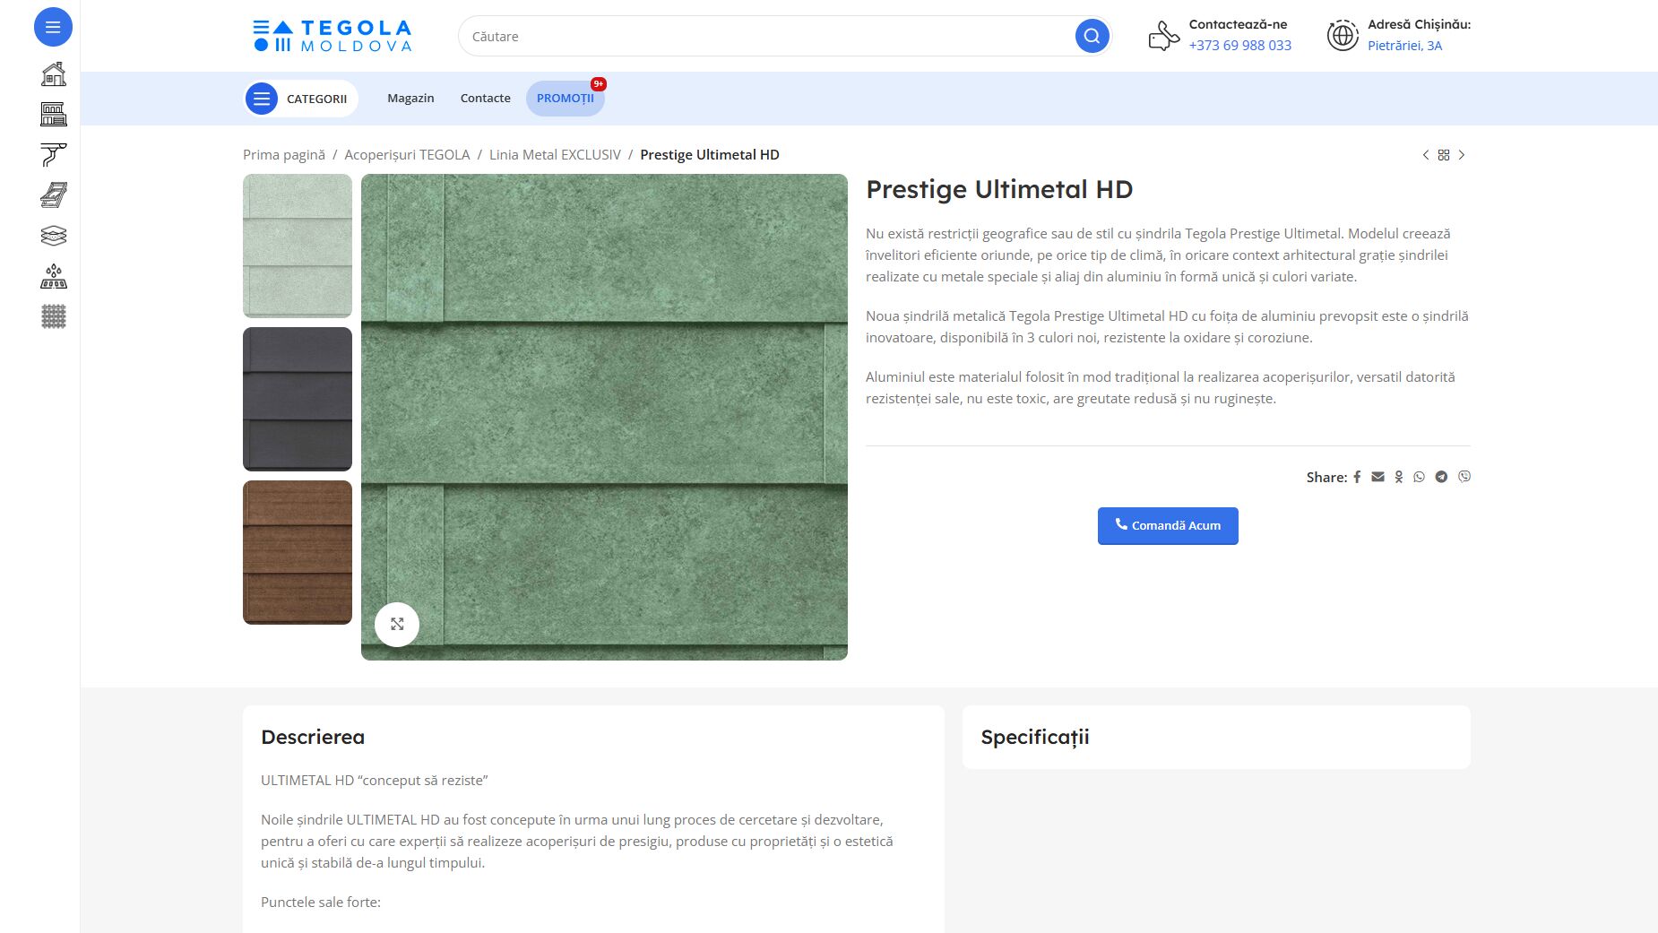Share the product on WhatsApp
This screenshot has height=933, width=1658.
point(1420,477)
